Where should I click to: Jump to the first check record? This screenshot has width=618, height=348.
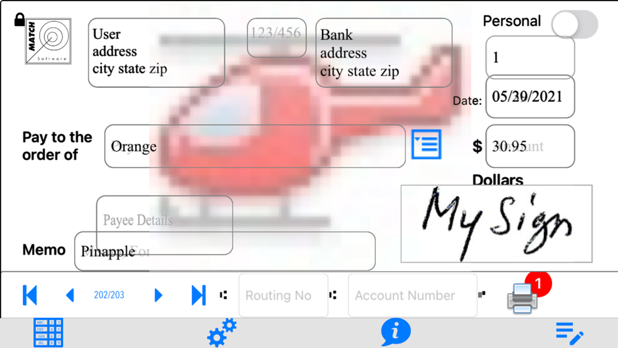(30, 295)
